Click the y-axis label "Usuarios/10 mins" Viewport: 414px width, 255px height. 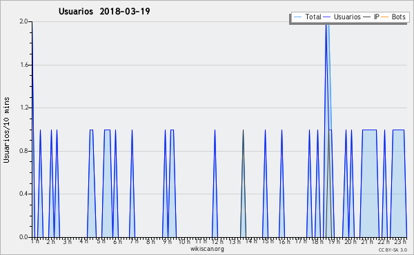point(6,130)
